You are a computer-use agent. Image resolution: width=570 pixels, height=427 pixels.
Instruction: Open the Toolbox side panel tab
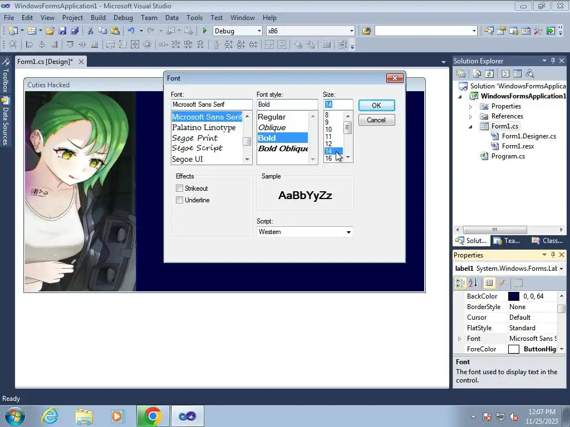click(6, 75)
